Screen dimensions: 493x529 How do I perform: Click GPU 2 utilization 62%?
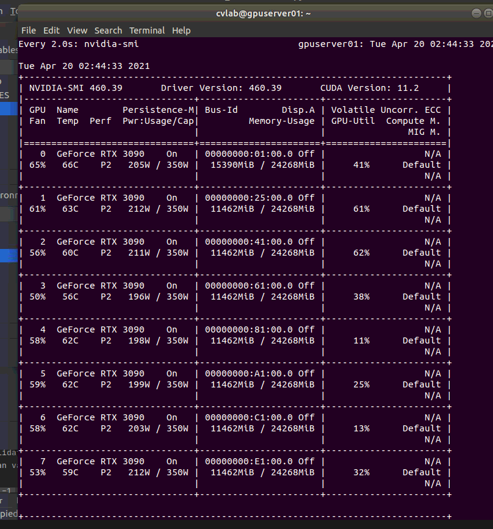click(x=361, y=253)
